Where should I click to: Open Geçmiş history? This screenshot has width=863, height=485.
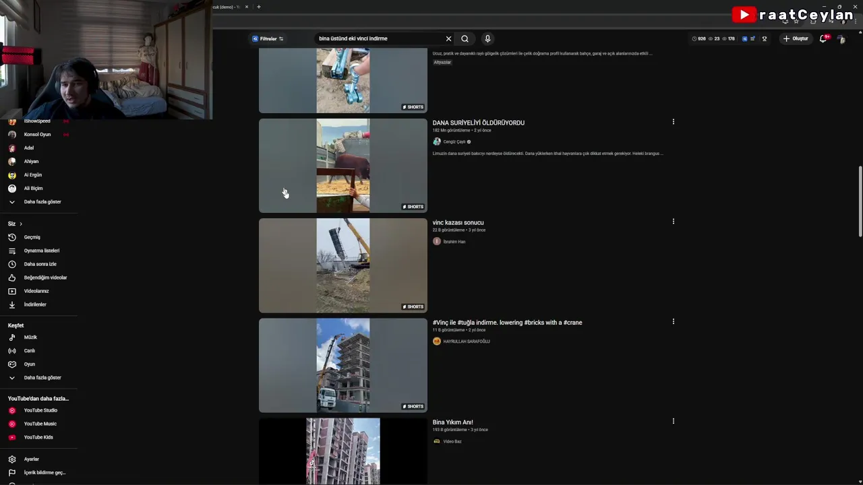32,237
